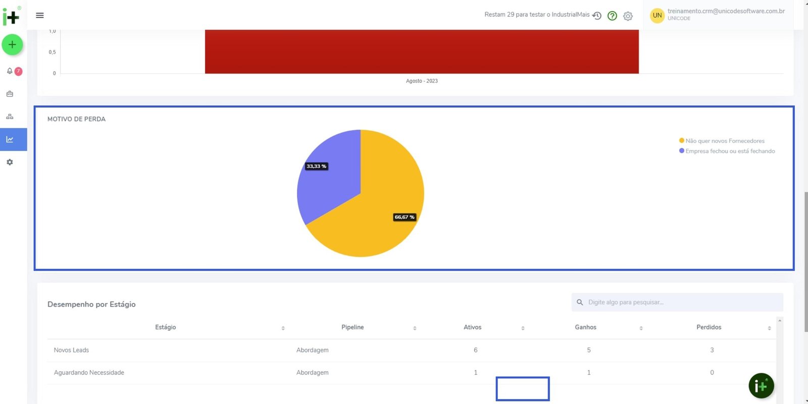
Task: Sort the table by Estágio column
Action: [x=283, y=328]
